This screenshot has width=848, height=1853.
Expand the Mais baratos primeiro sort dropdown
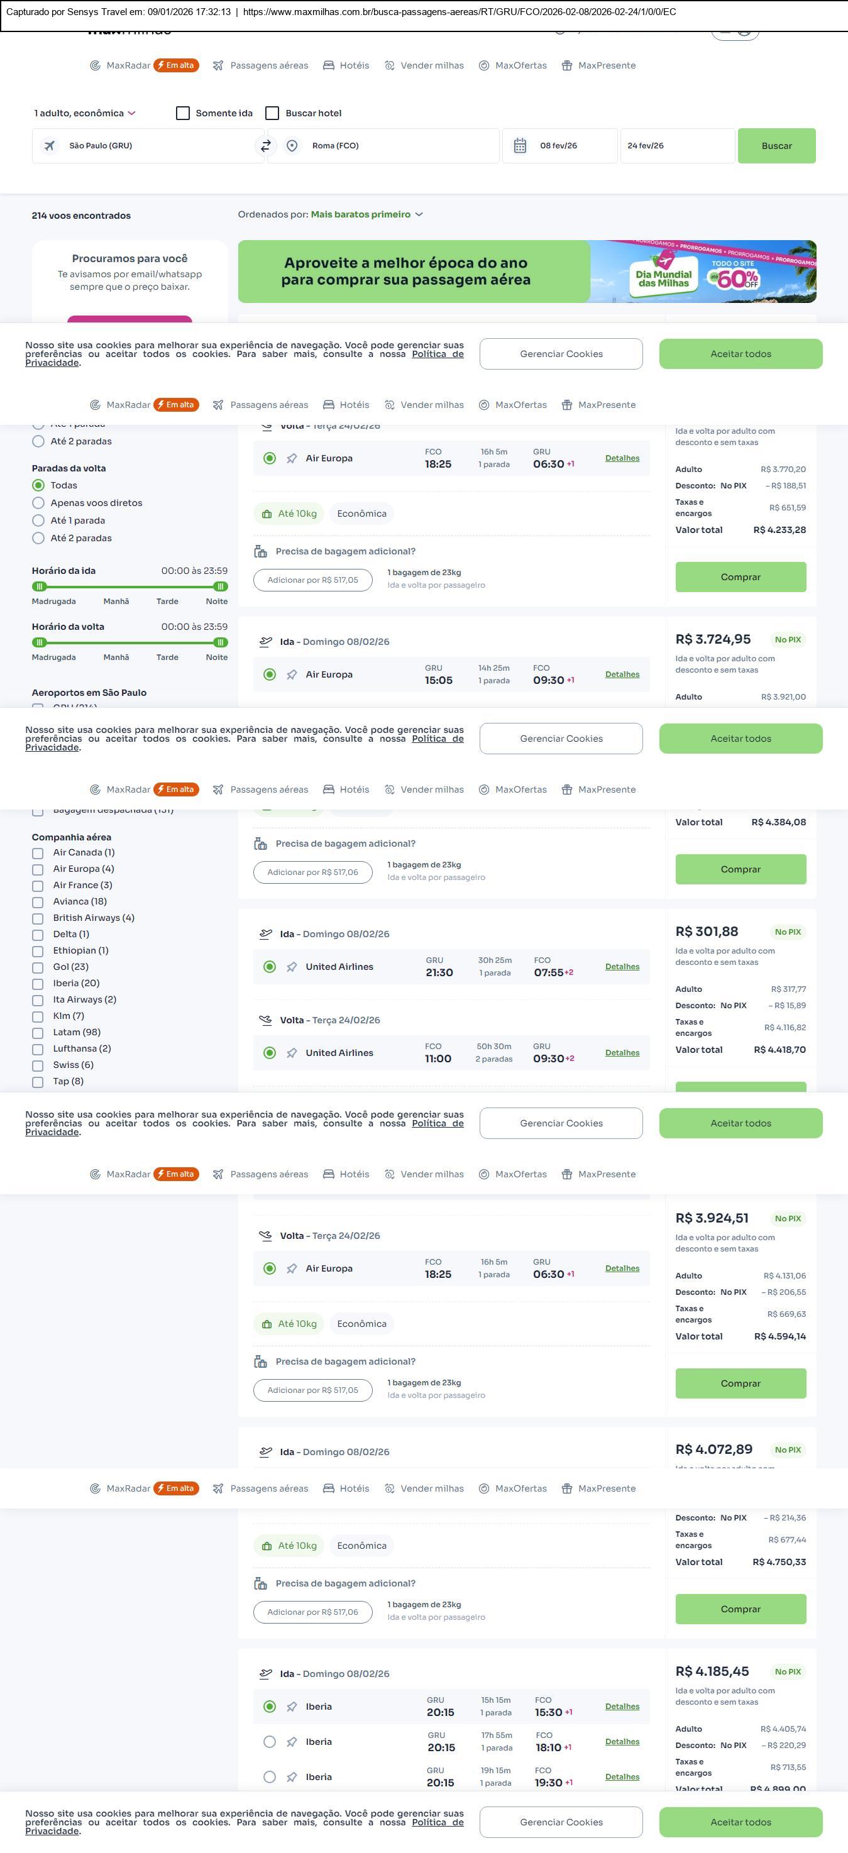tap(367, 214)
